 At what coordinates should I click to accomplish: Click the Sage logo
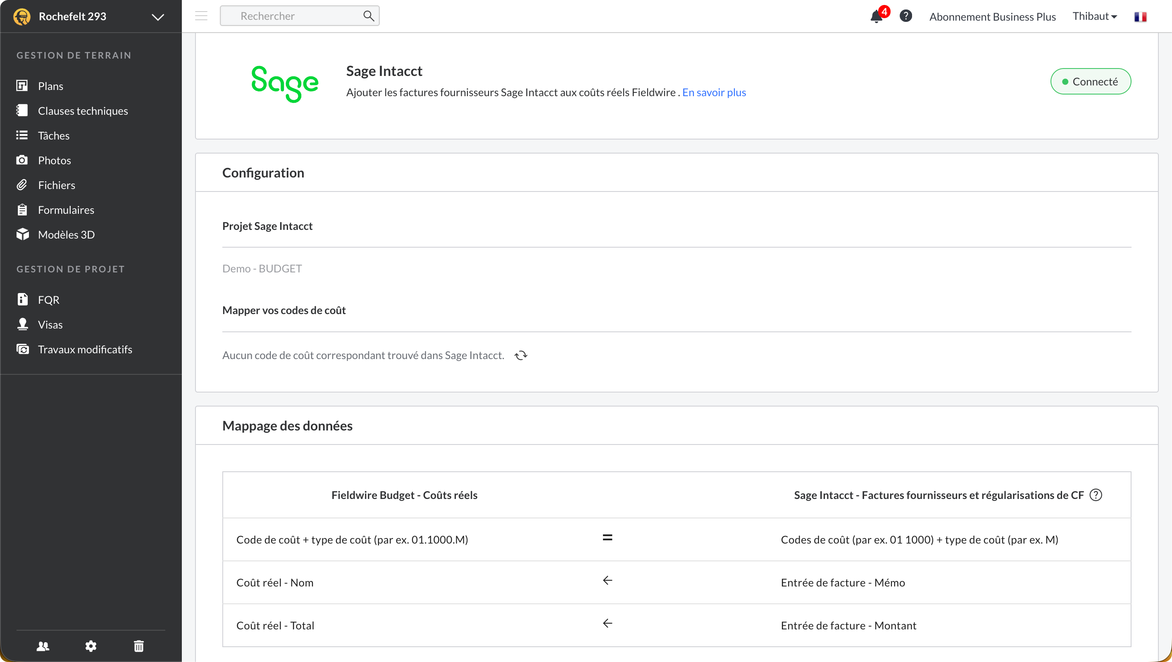(x=285, y=84)
